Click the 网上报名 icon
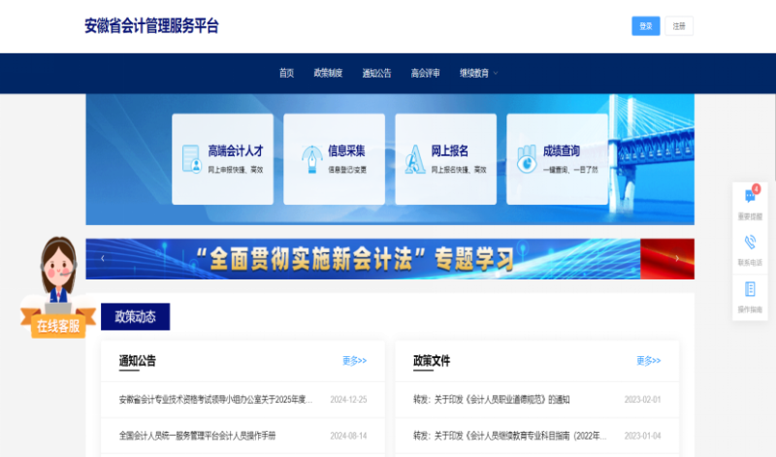 point(415,159)
